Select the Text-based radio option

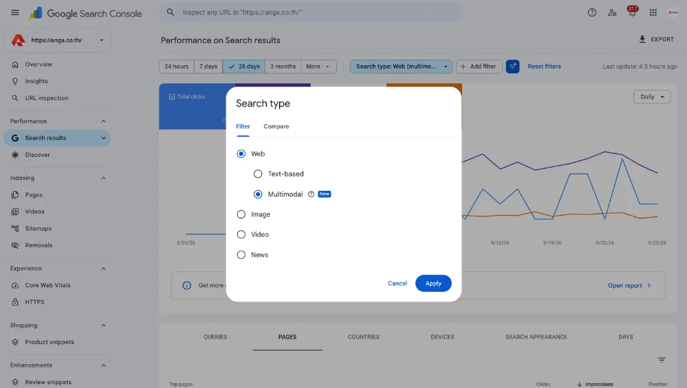point(258,174)
